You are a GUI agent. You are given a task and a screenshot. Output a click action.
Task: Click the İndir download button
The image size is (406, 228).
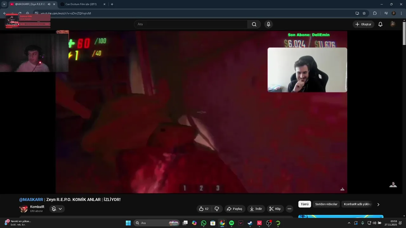point(256,209)
